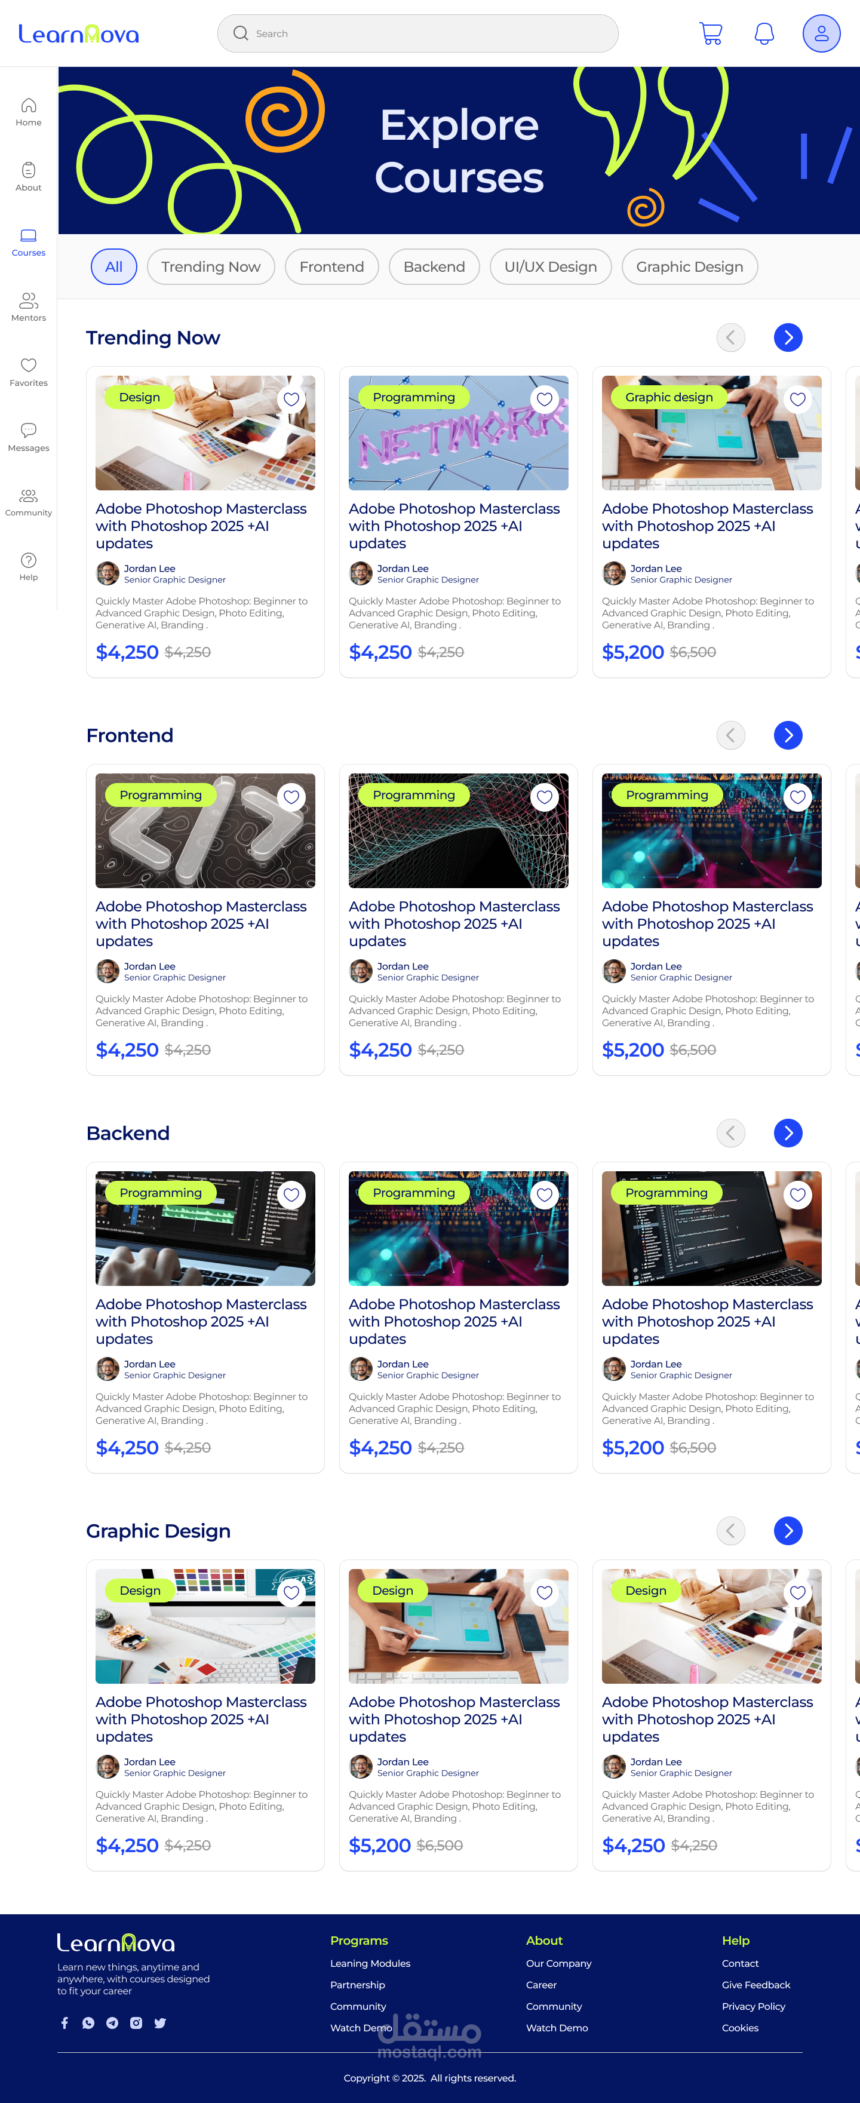Click the $5,200 price in Trending Now

click(632, 652)
